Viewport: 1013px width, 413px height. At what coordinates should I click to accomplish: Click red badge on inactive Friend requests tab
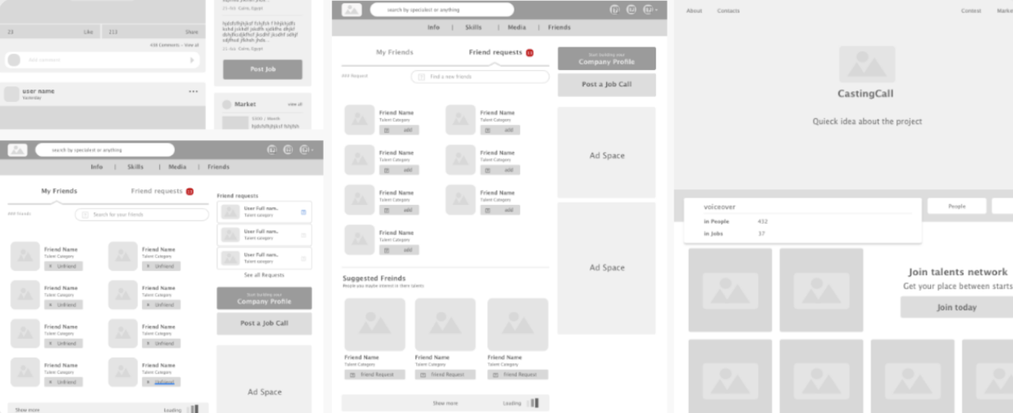[x=190, y=192]
